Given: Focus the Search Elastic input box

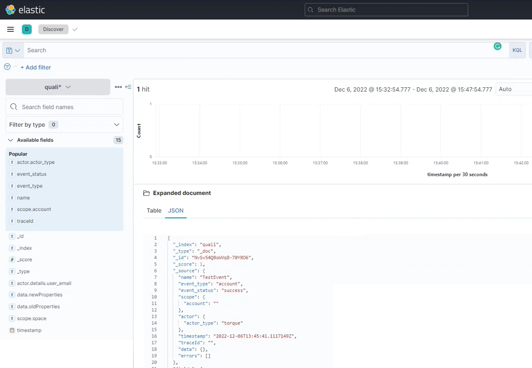Looking at the screenshot, I should click(386, 10).
